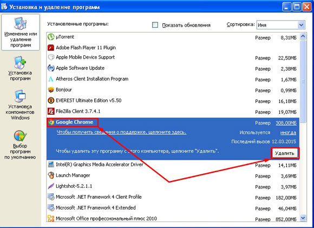The image size is (314, 228).
Task: Click the 16,18МБ size value
Action: (x=287, y=101)
